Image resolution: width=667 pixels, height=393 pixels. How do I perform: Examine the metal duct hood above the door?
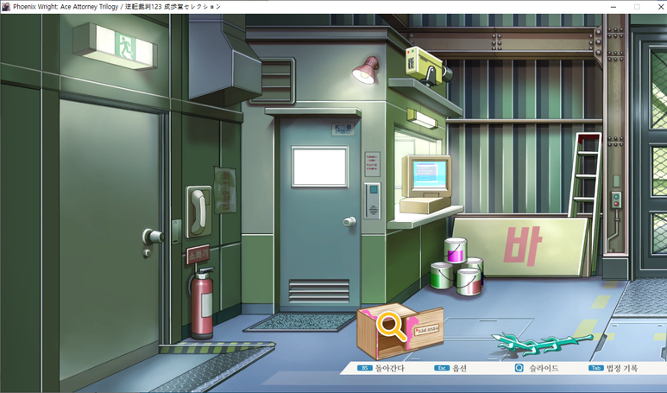224,60
